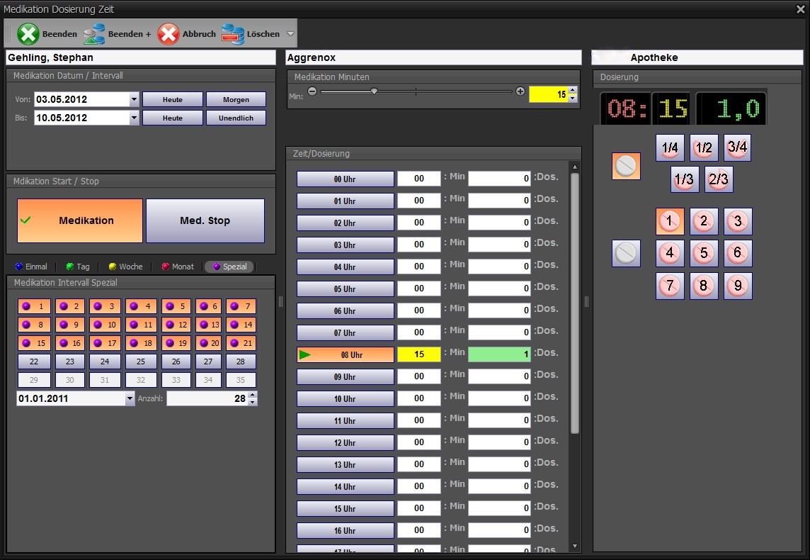Click the 12 Uhr dosage input field
810x560 pixels.
[499, 442]
